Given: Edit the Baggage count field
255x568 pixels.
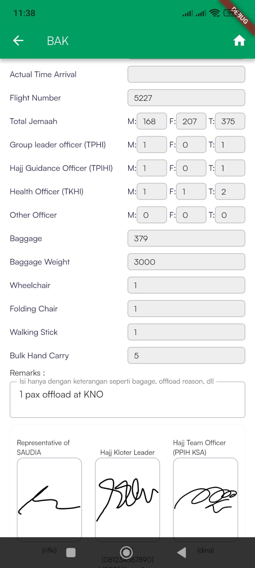Looking at the screenshot, I should point(186,239).
